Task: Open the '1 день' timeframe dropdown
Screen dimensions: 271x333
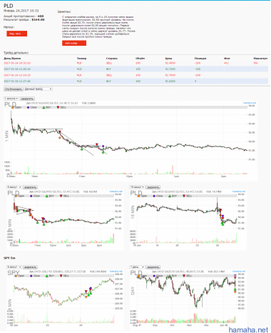Action: click(x=137, y=267)
